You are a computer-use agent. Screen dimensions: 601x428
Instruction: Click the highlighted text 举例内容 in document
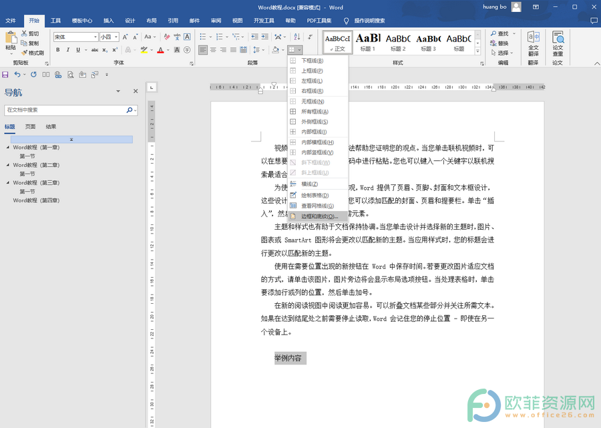(288, 359)
